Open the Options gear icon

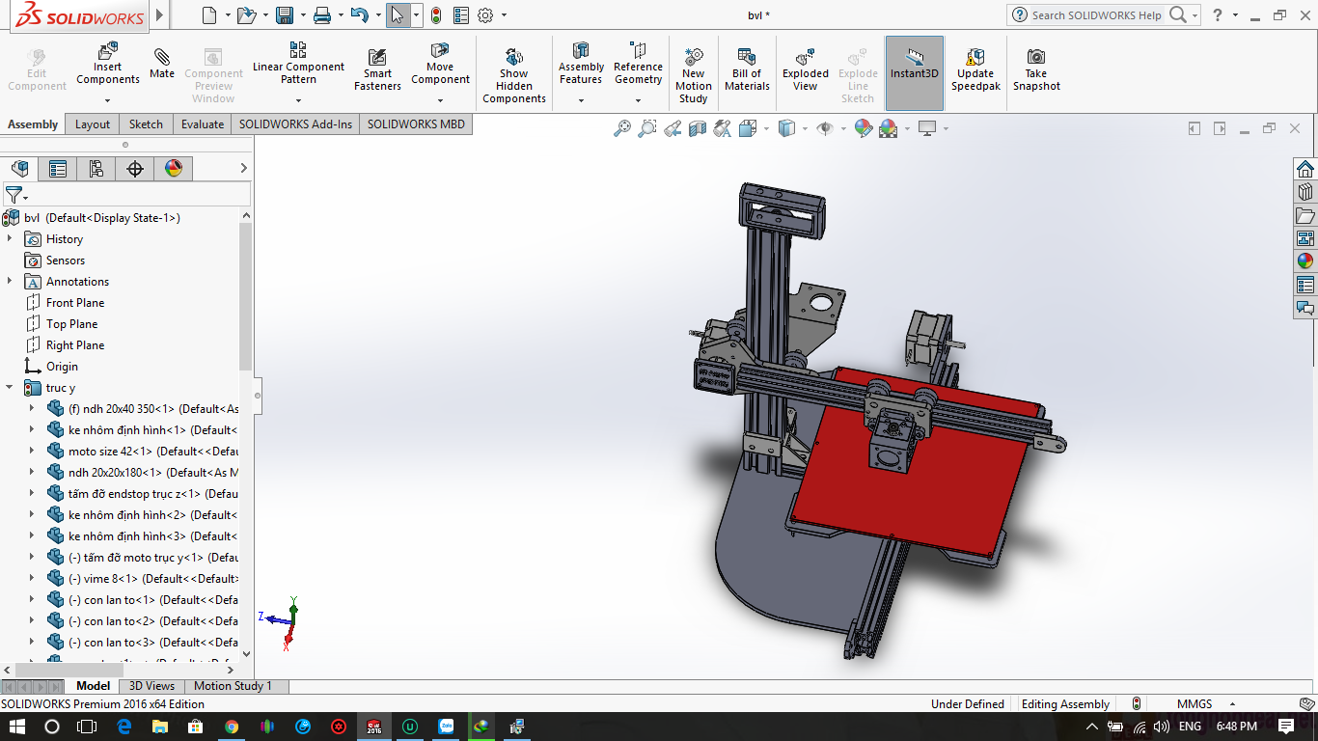[485, 14]
